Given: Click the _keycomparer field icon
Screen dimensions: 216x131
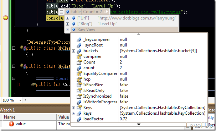Looking at the screenshot, I should (x=79, y=40).
